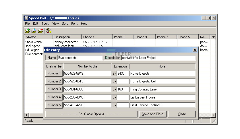Minimize the Speed Dial window
This screenshot has height=139, width=240.
click(204, 18)
